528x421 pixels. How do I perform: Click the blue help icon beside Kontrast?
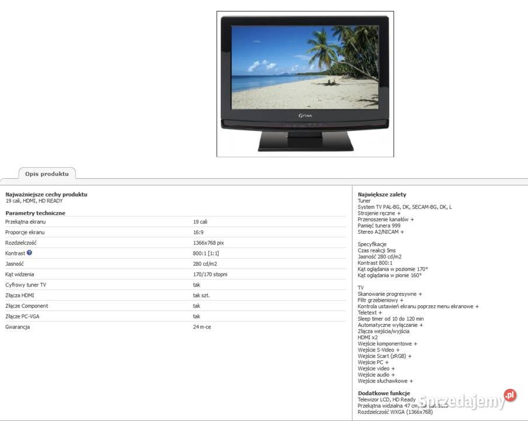[29, 253]
